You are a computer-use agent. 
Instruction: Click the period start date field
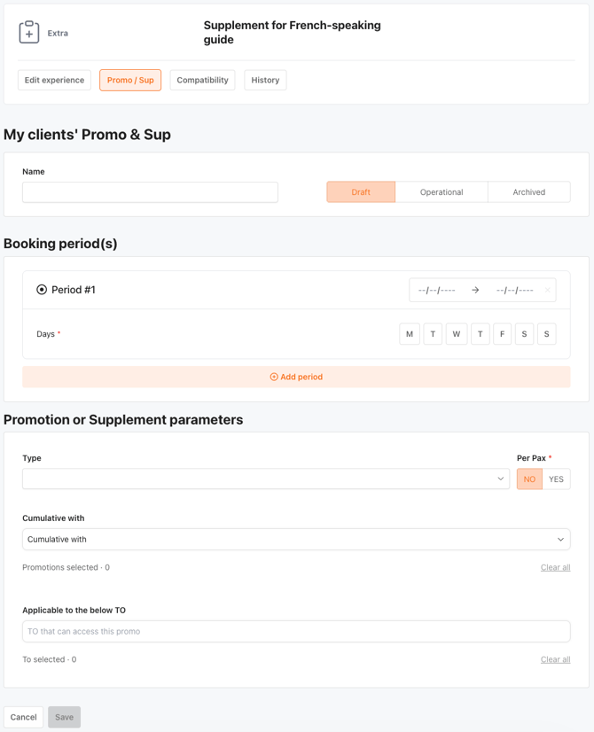[436, 290]
